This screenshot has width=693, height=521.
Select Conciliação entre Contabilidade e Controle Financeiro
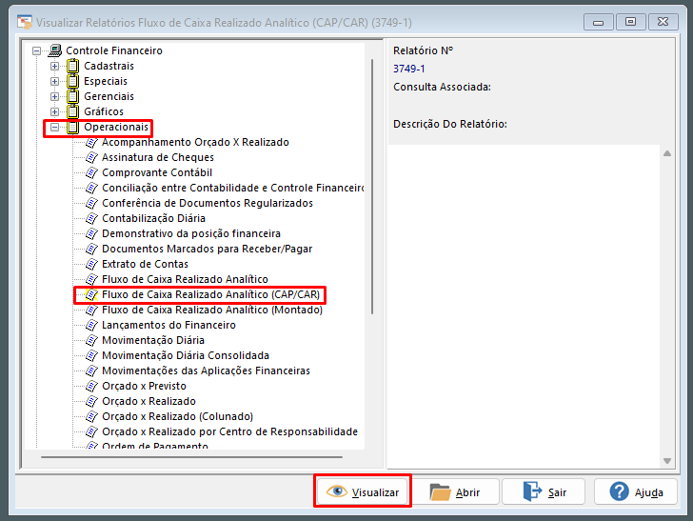pos(233,188)
